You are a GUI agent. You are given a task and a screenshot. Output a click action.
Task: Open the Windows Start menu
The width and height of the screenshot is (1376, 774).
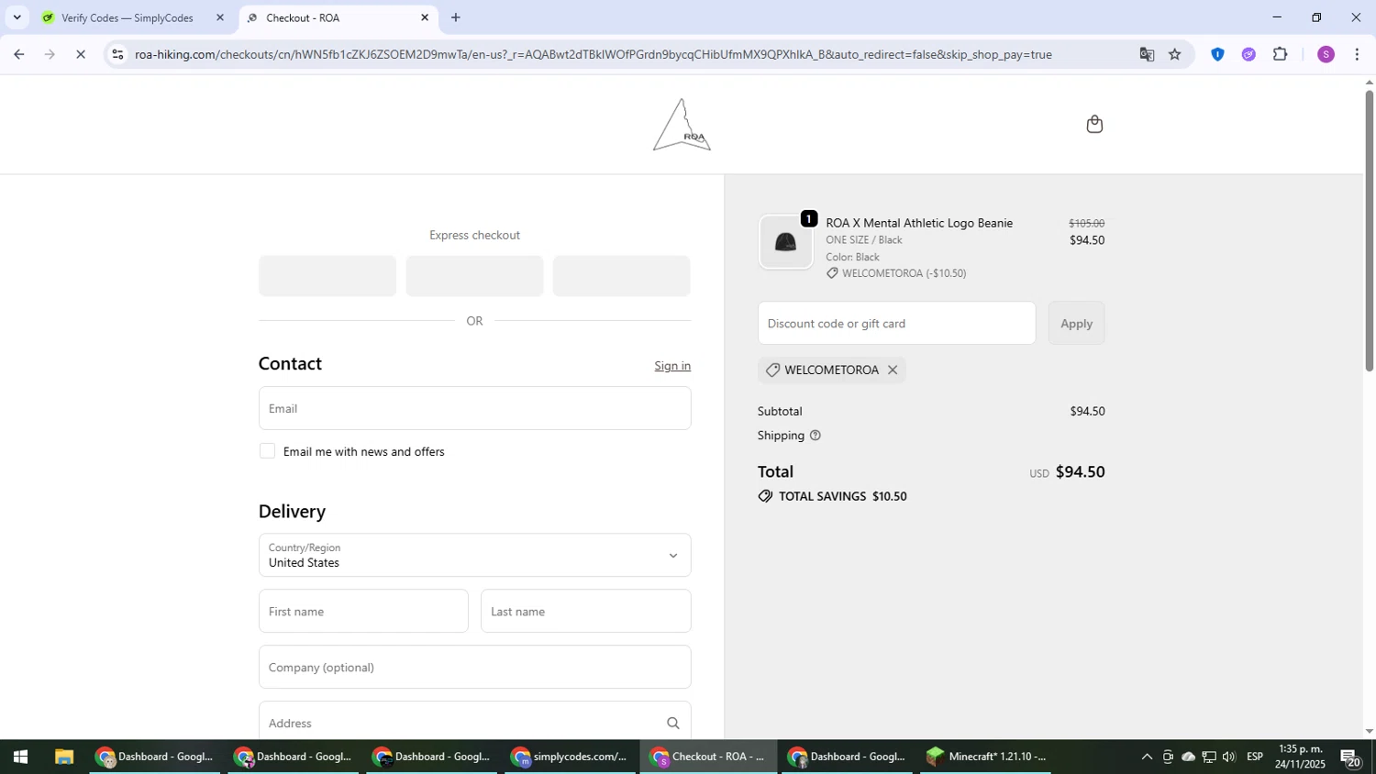coord(20,757)
